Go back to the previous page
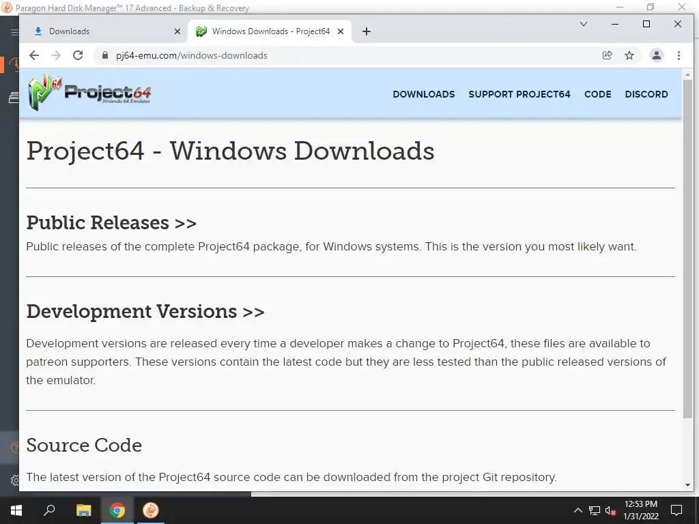This screenshot has height=524, width=699. [34, 55]
